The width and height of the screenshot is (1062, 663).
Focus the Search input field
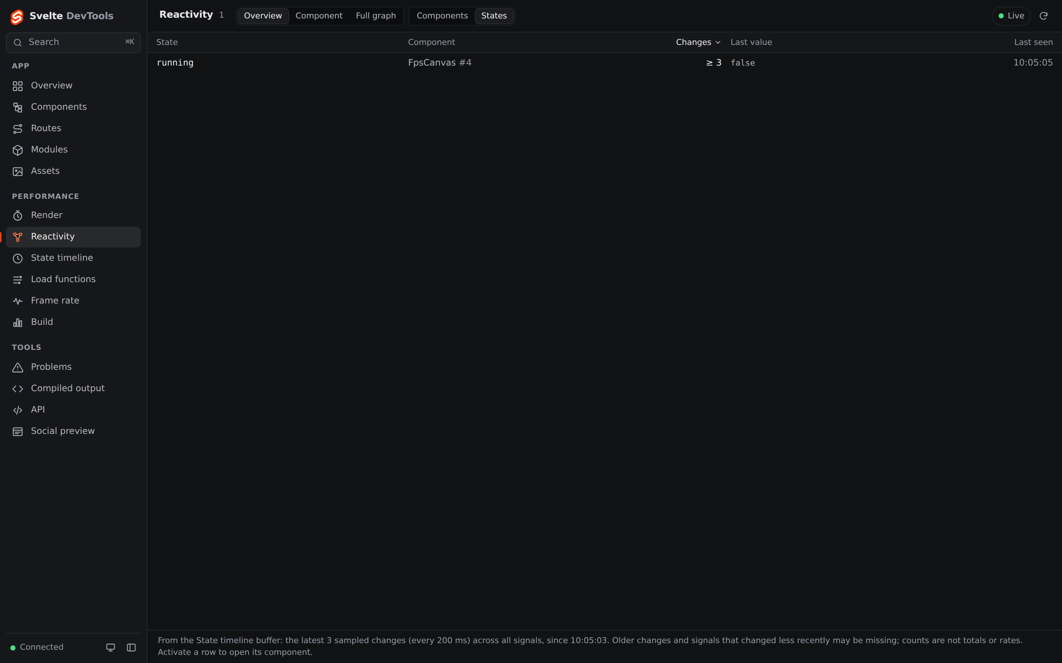pyautogui.click(x=73, y=42)
